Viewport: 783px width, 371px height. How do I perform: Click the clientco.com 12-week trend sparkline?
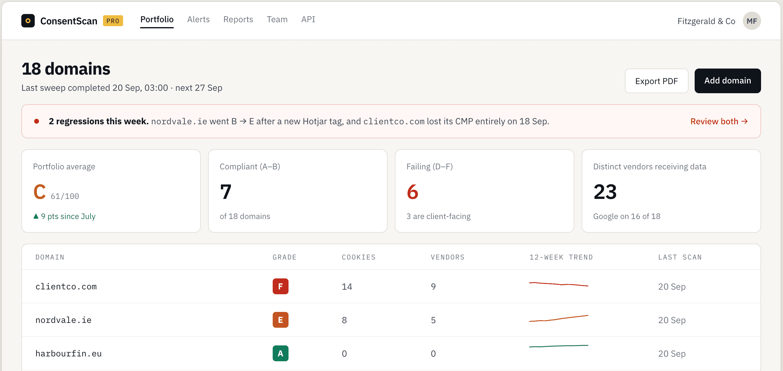(559, 284)
